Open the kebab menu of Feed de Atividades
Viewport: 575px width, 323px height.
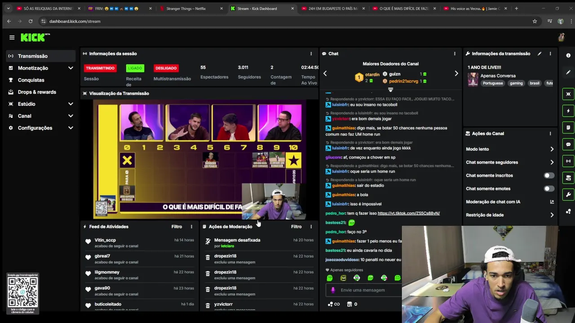191,227
